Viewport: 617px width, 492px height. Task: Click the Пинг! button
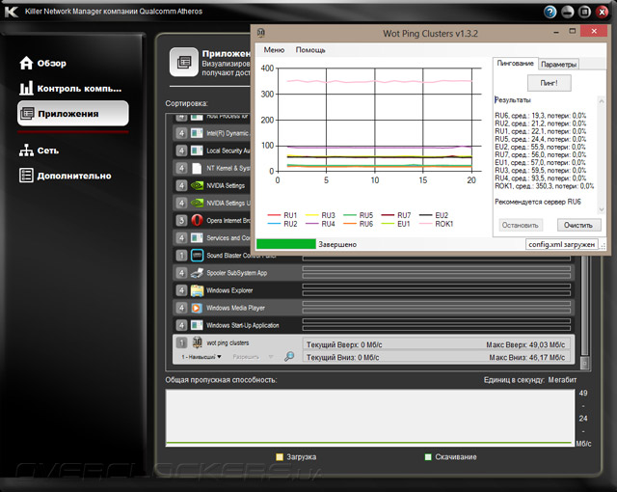549,83
